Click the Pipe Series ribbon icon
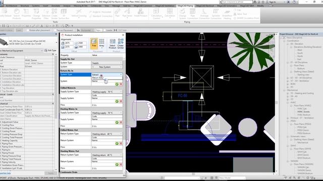Image resolution: width=323 pixels, height=181 pixels. tap(127, 13)
